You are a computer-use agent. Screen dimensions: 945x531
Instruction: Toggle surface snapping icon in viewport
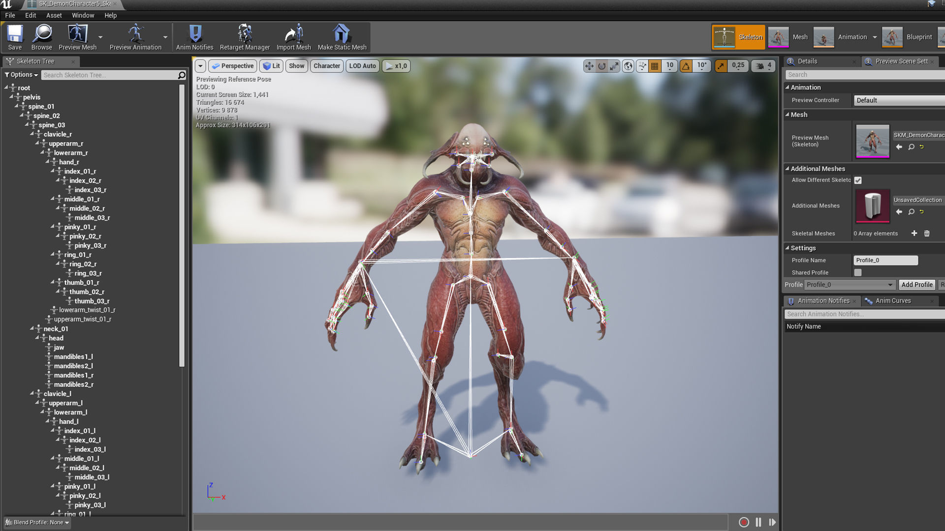click(642, 66)
